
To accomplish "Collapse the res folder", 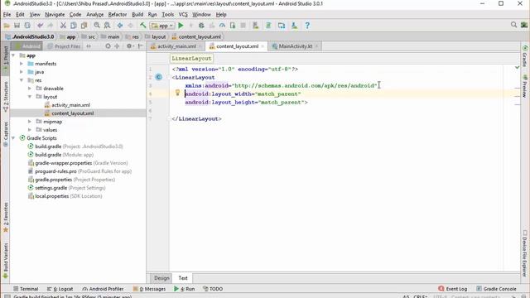I will click(22, 80).
